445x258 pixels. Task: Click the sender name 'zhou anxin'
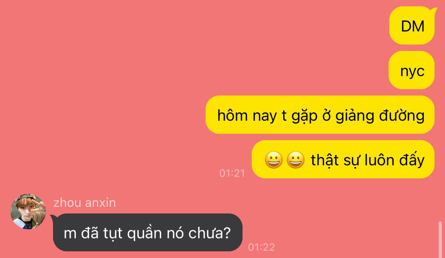(85, 202)
